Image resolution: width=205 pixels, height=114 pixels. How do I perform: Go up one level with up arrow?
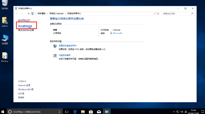29,13
